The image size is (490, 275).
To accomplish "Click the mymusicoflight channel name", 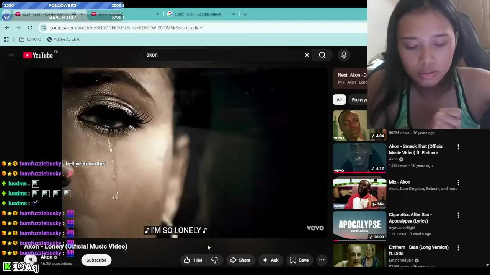I will pos(405,228).
